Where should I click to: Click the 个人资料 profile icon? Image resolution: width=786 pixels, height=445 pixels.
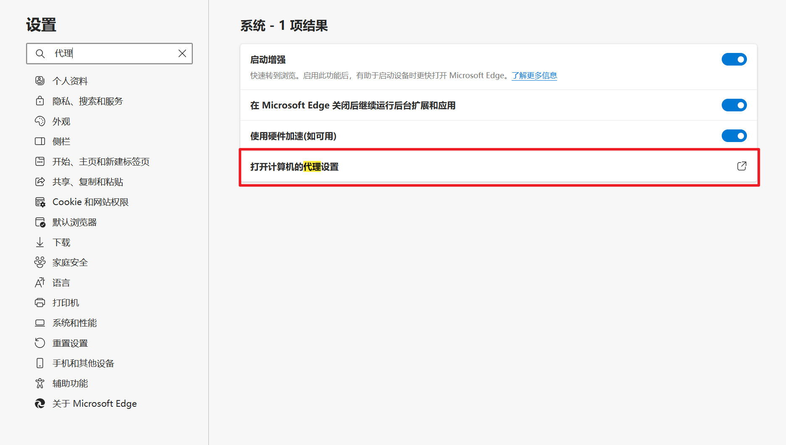pos(40,81)
